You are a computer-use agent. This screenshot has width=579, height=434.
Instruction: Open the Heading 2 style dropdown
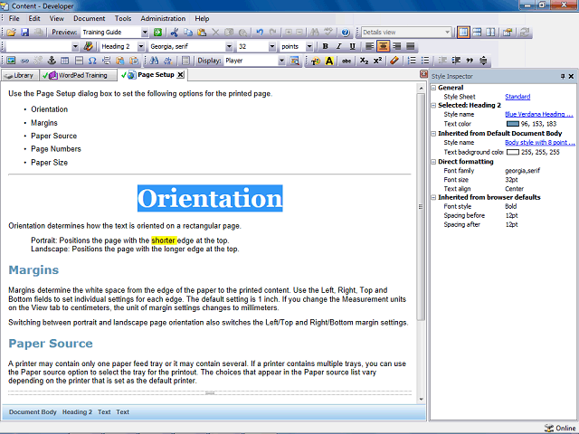coord(141,46)
